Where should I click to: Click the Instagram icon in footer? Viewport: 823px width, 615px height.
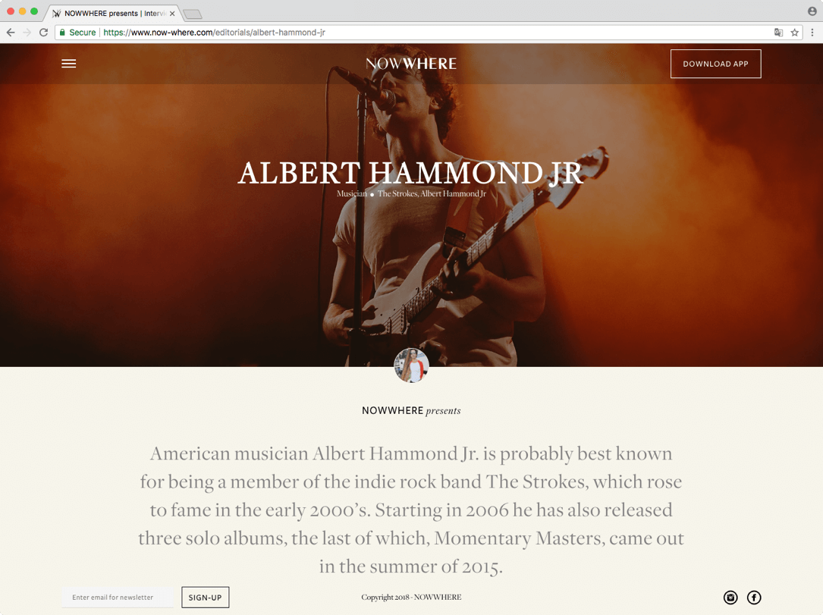coord(730,597)
